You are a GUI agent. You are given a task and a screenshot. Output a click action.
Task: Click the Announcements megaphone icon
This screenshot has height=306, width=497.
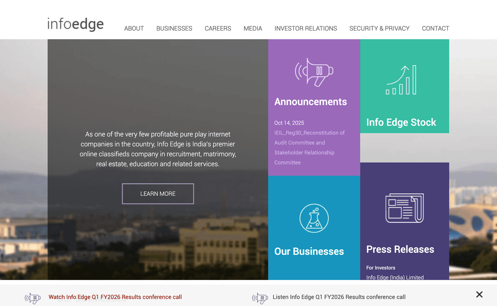[x=314, y=71]
